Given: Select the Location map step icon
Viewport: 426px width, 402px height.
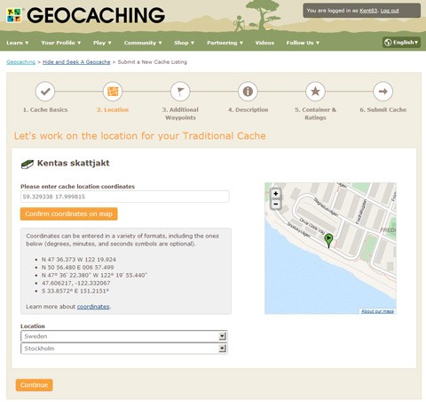Looking at the screenshot, I should [x=113, y=92].
